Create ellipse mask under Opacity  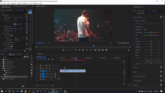[6, 35]
